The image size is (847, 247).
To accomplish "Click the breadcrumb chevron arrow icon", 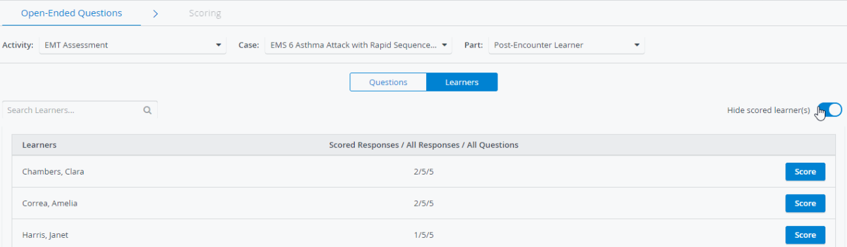I will pos(156,13).
